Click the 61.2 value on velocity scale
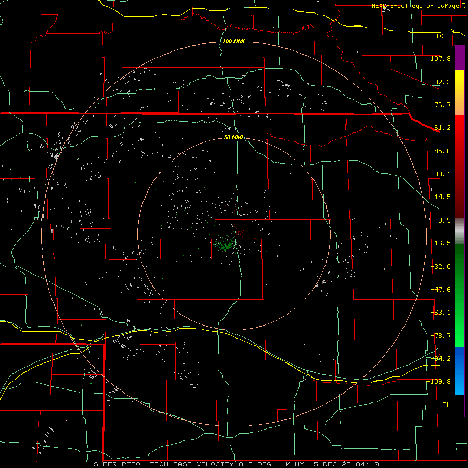This screenshot has width=468, height=468. point(443,128)
